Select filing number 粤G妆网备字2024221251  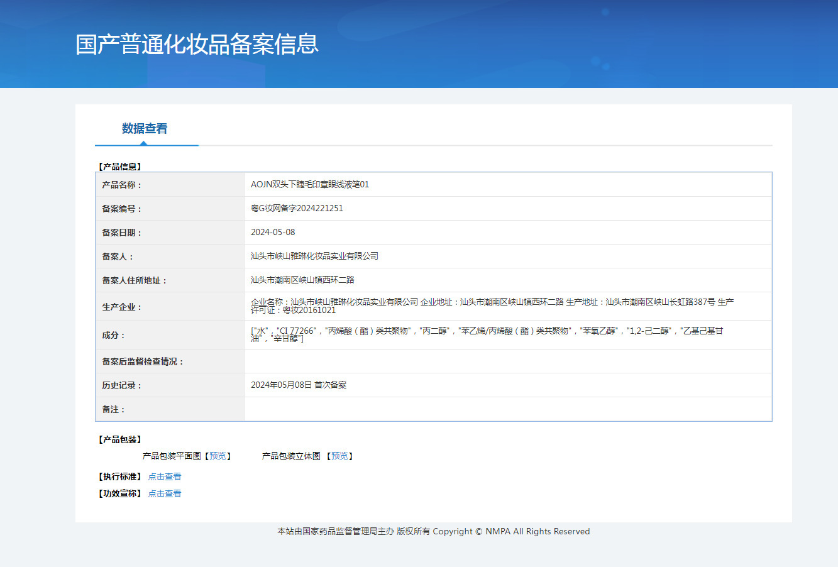click(297, 208)
